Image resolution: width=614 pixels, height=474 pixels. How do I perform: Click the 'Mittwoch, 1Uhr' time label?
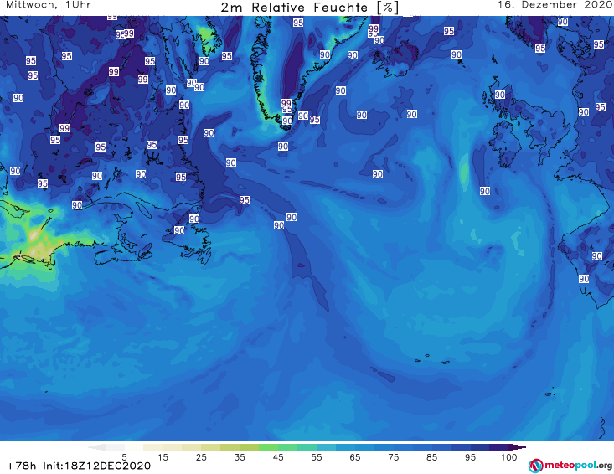[49, 5]
